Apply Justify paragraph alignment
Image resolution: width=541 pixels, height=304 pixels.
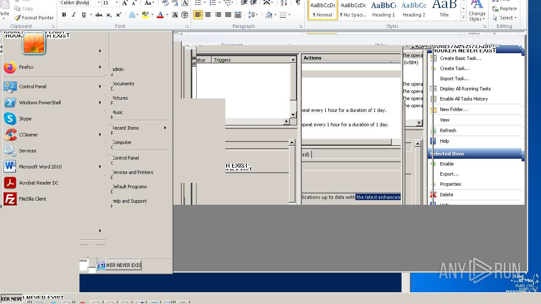228,15
